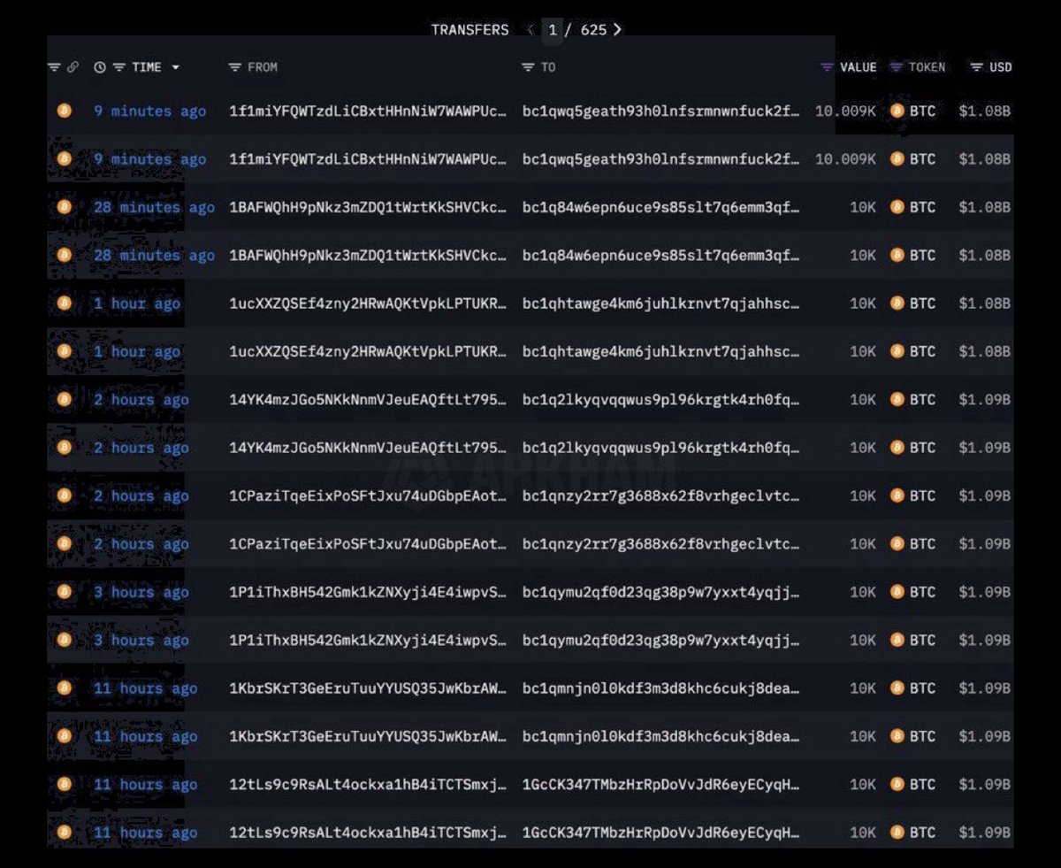Open the first 1KbrSKrT3GeEruTuu sender address
Image resolution: width=1061 pixels, height=868 pixels.
(x=368, y=688)
